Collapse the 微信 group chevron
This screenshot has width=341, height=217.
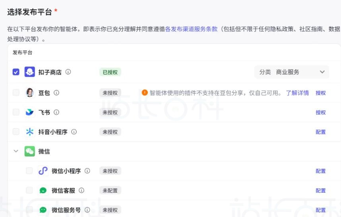tap(16, 151)
